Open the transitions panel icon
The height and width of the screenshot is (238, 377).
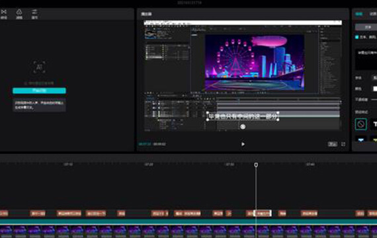point(3,14)
